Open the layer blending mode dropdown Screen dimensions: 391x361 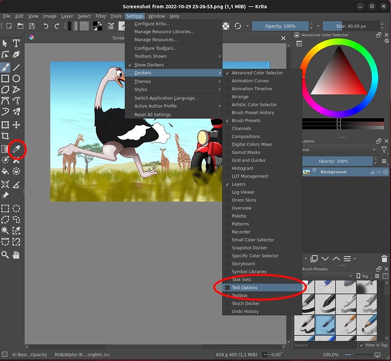point(339,150)
